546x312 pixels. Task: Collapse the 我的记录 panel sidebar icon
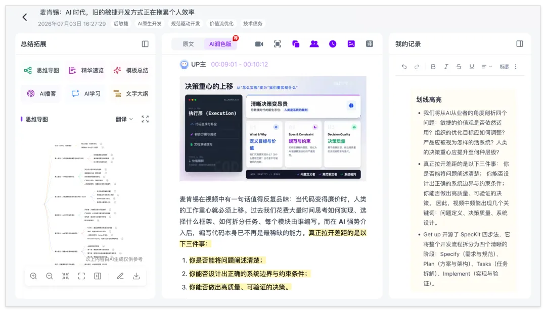(520, 44)
